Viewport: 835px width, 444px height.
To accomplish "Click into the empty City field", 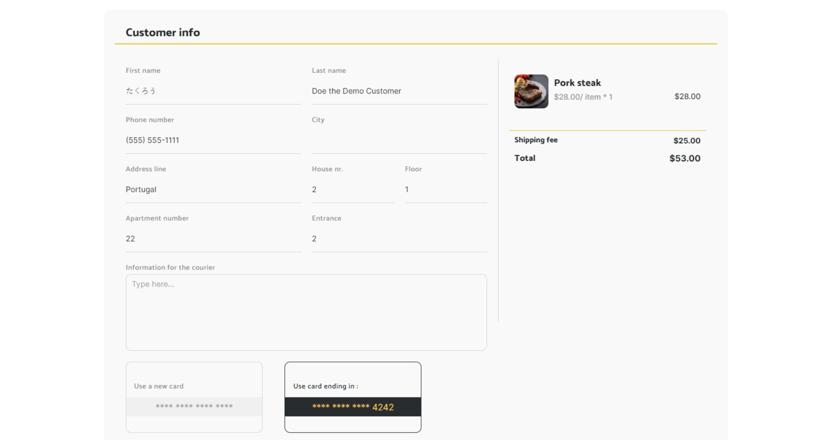I will 399,140.
